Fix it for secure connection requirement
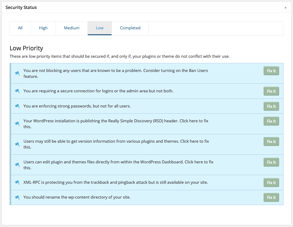Viewport: 293px width, 227px height. (x=271, y=91)
